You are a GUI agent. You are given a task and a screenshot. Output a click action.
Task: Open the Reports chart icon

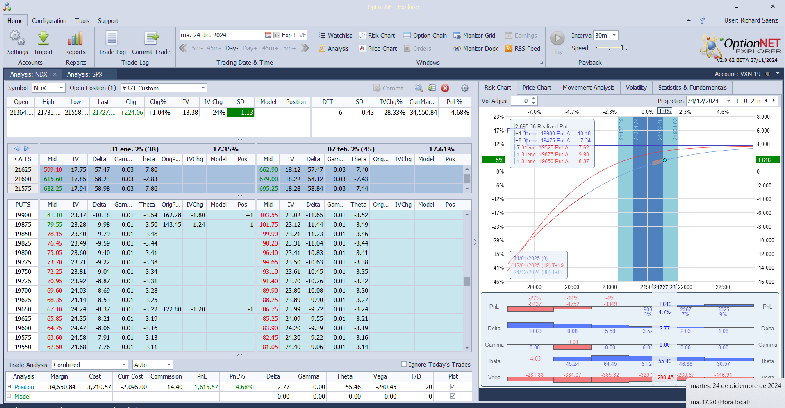75,38
